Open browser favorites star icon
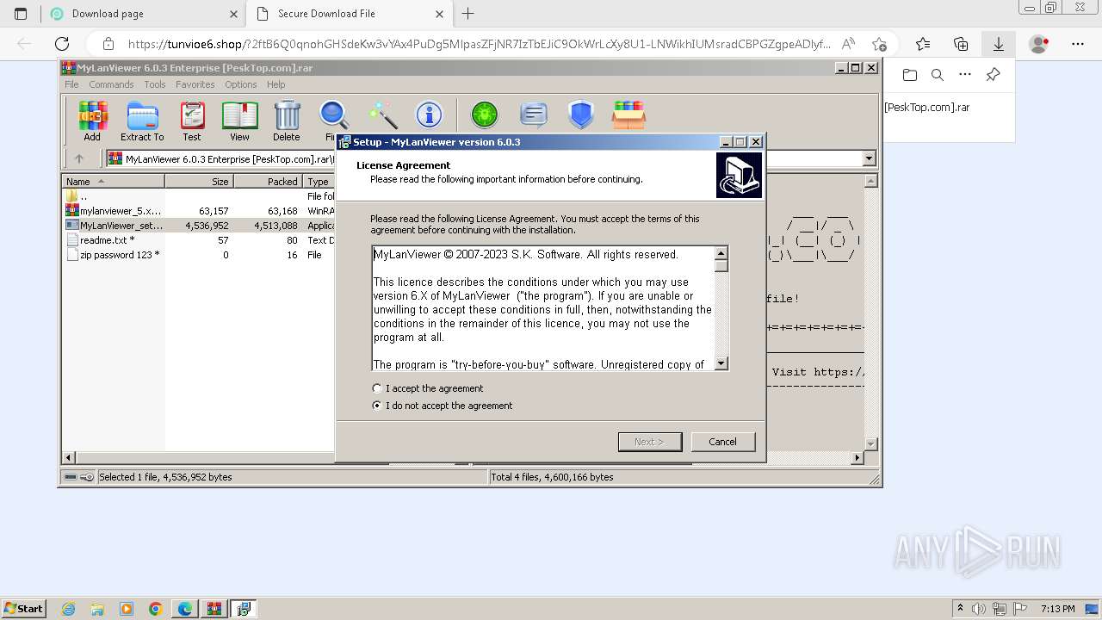The width and height of the screenshot is (1102, 620). click(x=923, y=44)
